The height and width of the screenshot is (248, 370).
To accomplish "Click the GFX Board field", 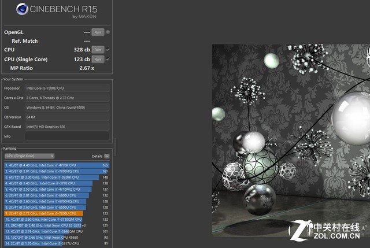I will [x=66, y=127].
